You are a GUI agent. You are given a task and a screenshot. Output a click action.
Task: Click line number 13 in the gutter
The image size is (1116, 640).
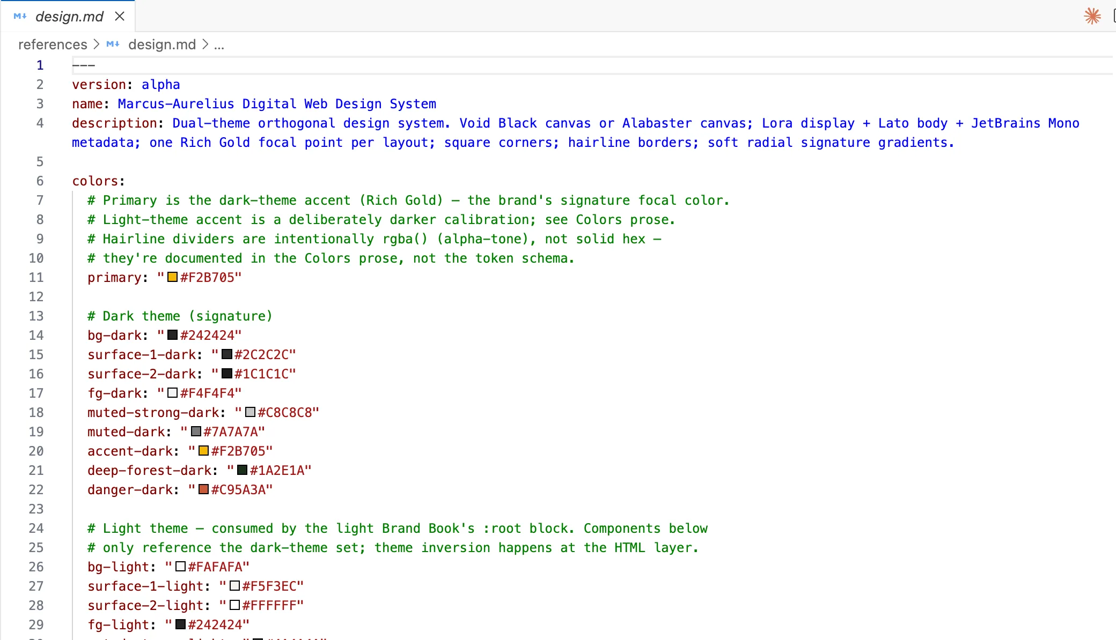(x=36, y=316)
